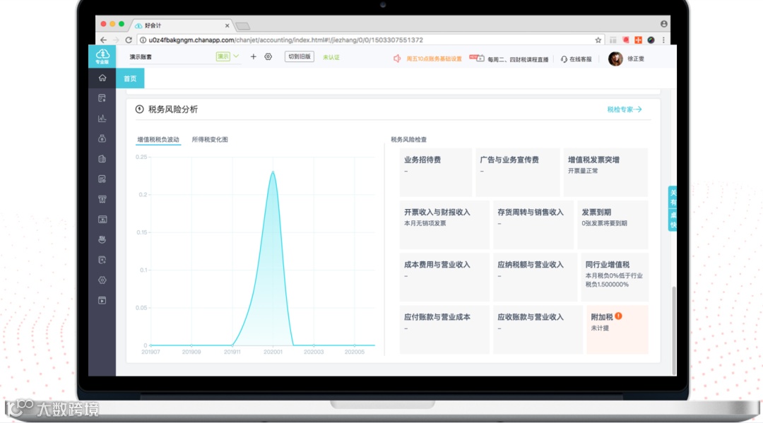
Task: Switch to the 增值税税负波动 chart tab
Action: point(158,140)
